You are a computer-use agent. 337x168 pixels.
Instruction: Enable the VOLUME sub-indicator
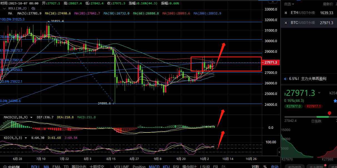click(x=122, y=167)
